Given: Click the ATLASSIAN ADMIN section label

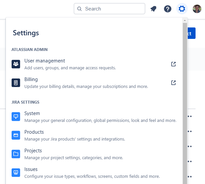Looking at the screenshot, I should click(x=30, y=50).
